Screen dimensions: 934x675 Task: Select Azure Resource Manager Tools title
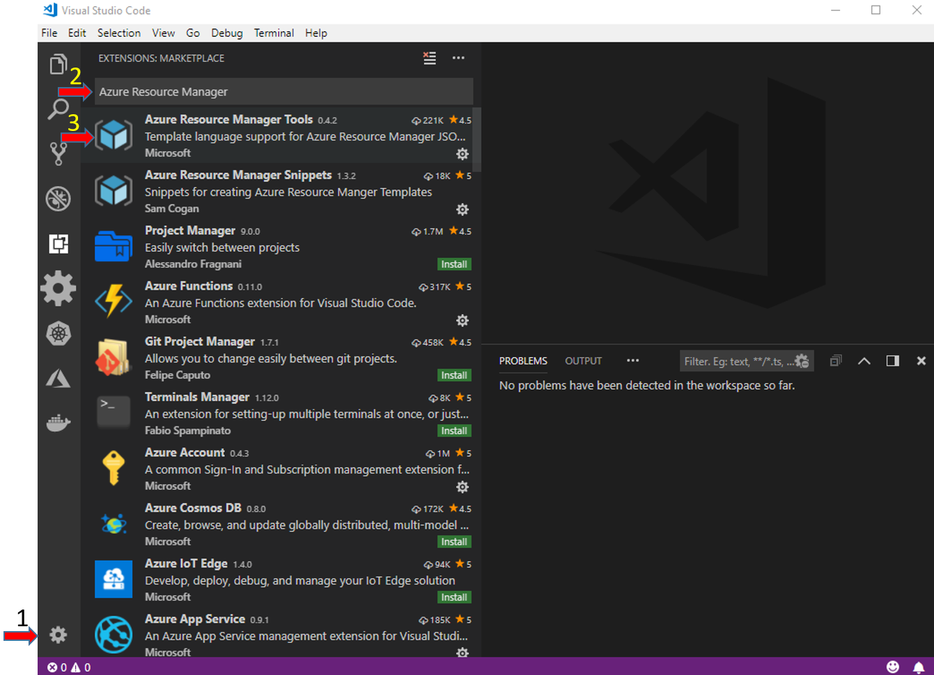pos(229,120)
